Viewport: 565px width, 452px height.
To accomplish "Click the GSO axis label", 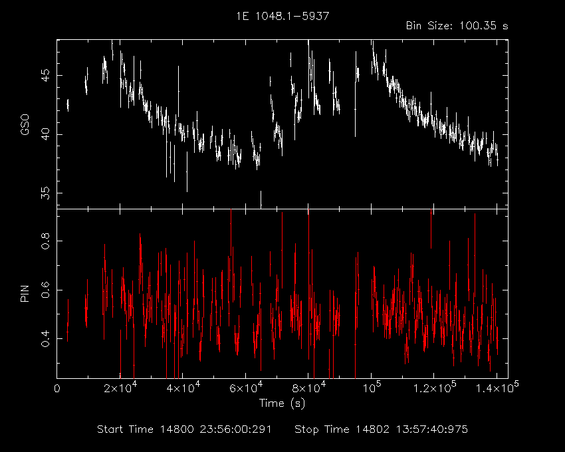I will click(x=25, y=125).
